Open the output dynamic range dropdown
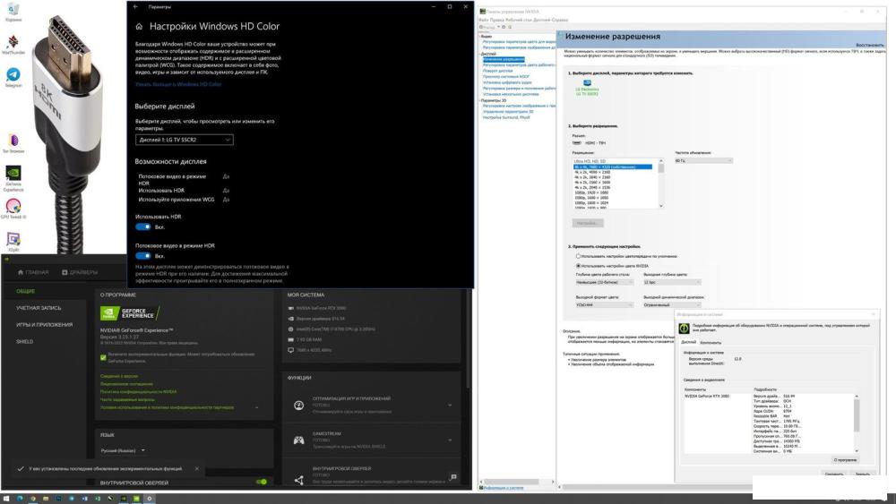This screenshot has height=504, width=896. click(671, 304)
